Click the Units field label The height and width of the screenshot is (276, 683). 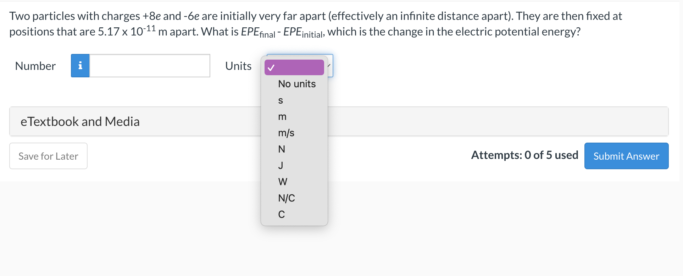pos(238,66)
